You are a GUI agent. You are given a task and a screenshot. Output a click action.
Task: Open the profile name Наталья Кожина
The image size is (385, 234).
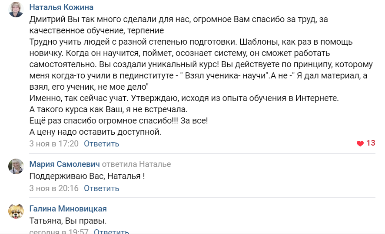(x=61, y=7)
